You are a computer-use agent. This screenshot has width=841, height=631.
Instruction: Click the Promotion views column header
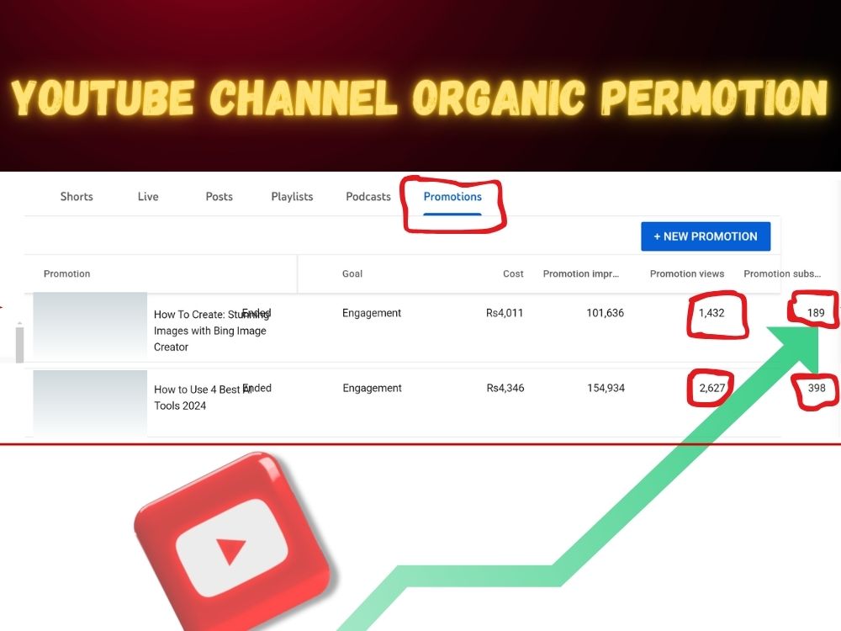687,273
